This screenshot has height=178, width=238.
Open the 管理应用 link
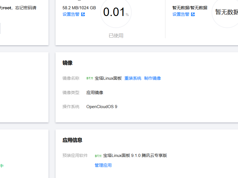(103, 165)
